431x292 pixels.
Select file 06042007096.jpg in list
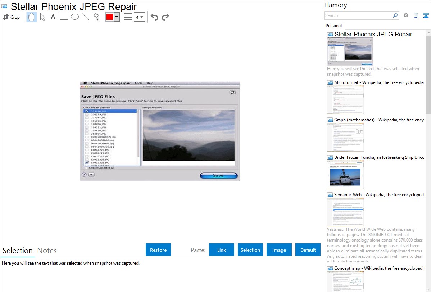(x=102, y=140)
